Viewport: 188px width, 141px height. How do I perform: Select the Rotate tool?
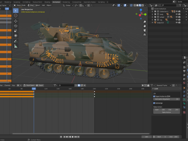(16, 26)
